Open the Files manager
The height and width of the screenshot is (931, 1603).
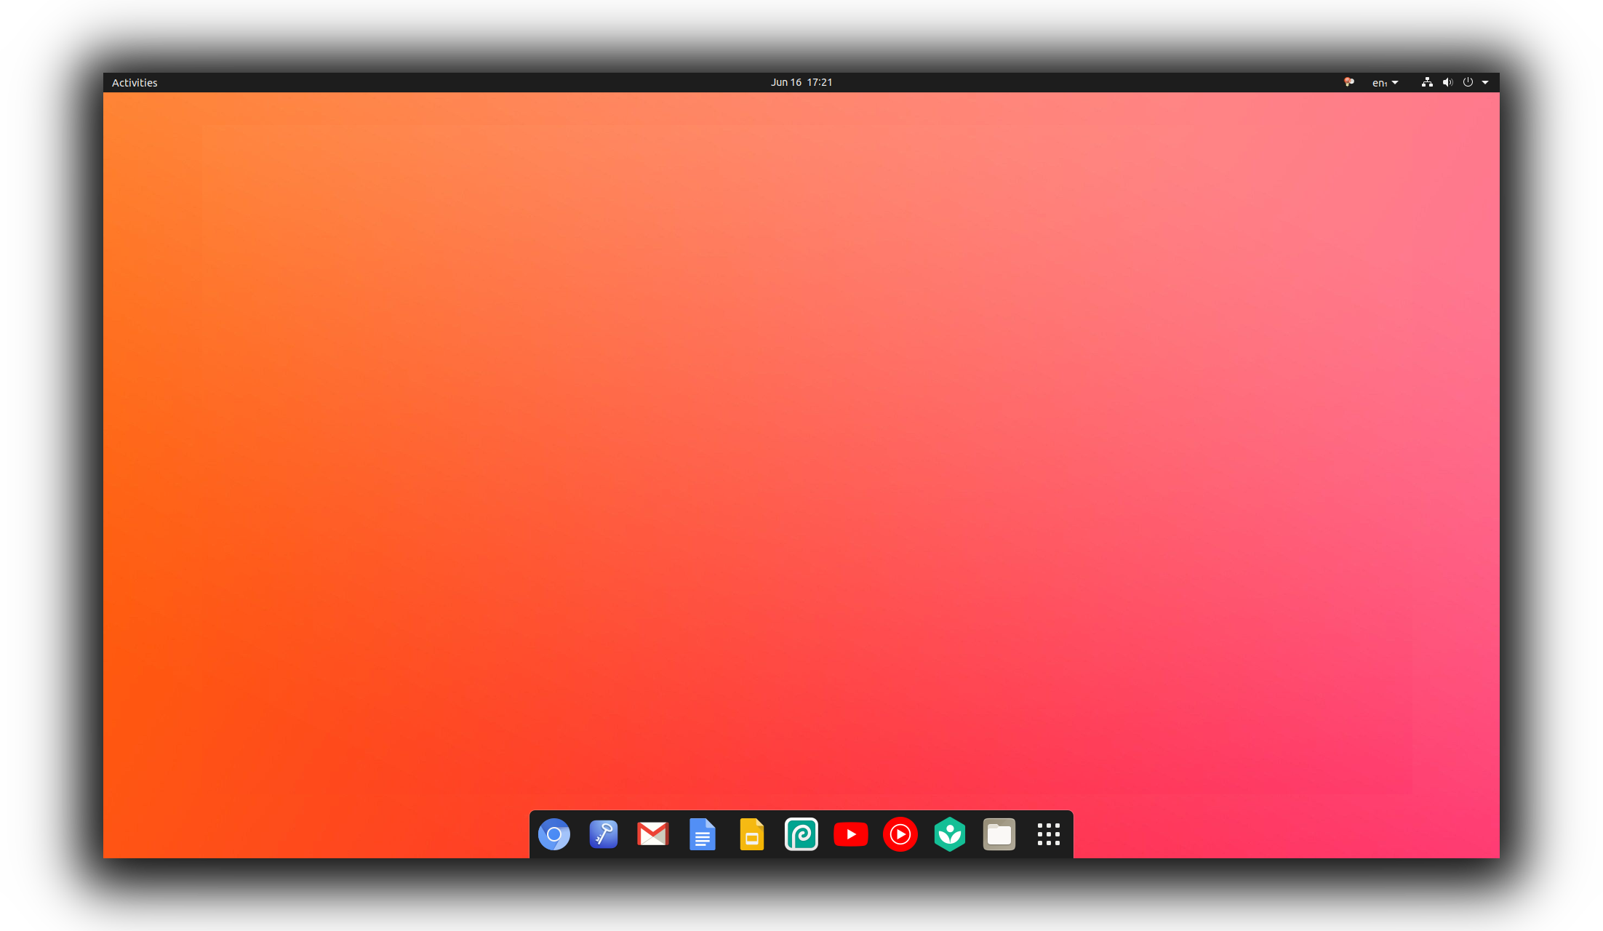(999, 834)
